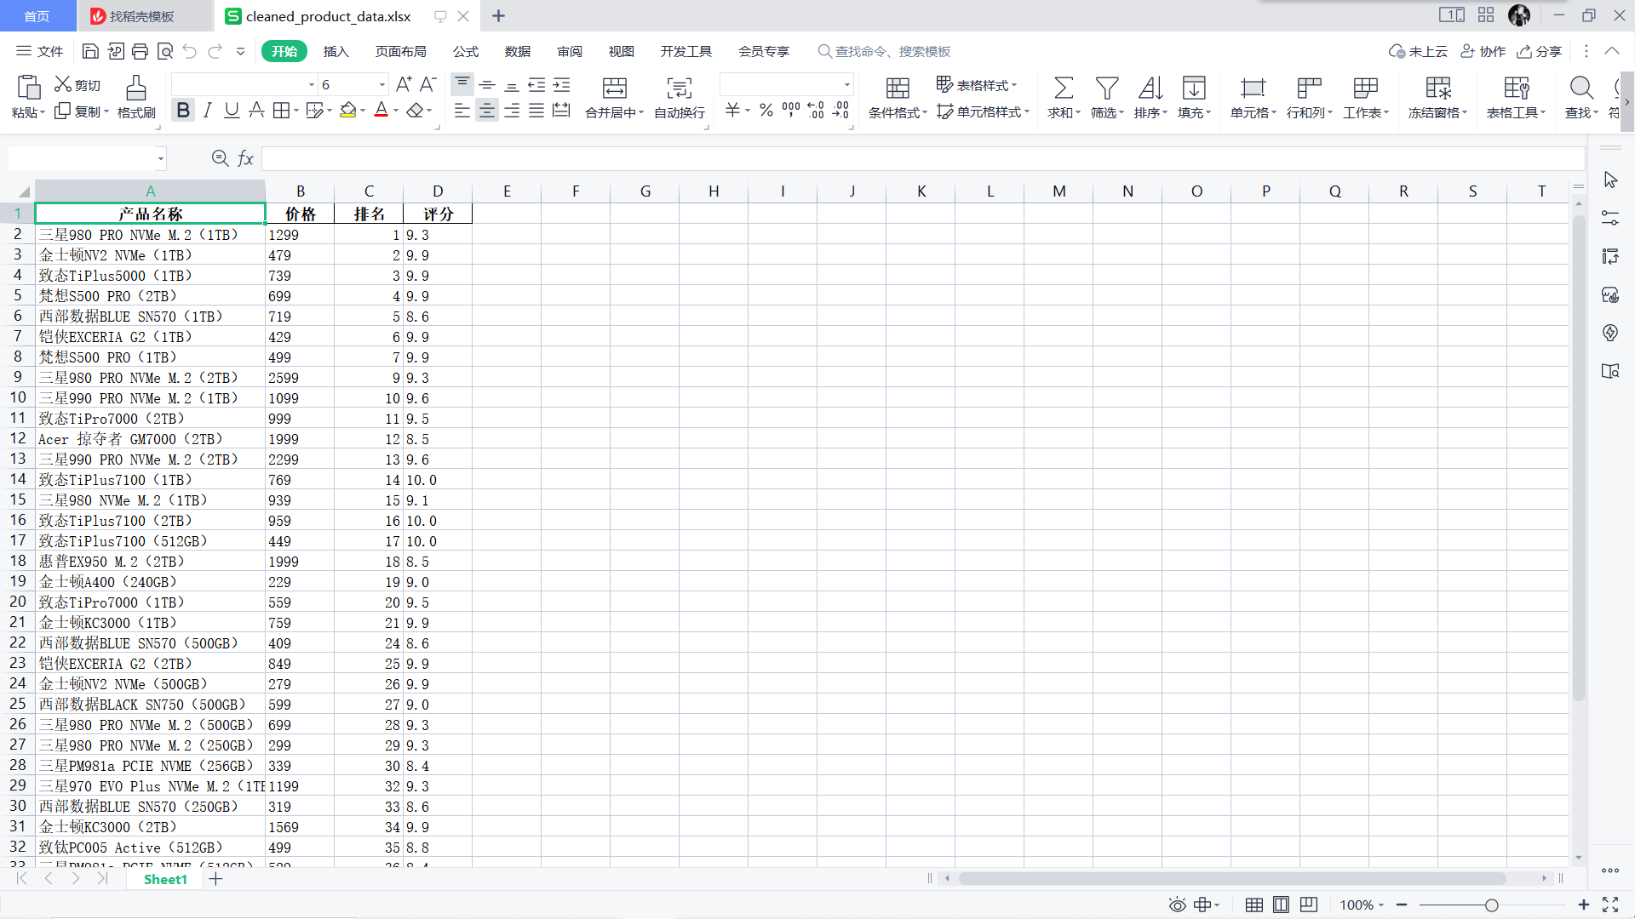Screen dimensions: 1635x919
Task: Click the Find (查找) magnifier icon
Action: [x=1580, y=88]
